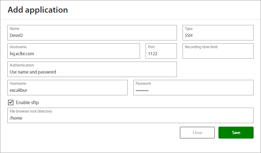Focus the Name field containing Devel2

tap(92, 35)
